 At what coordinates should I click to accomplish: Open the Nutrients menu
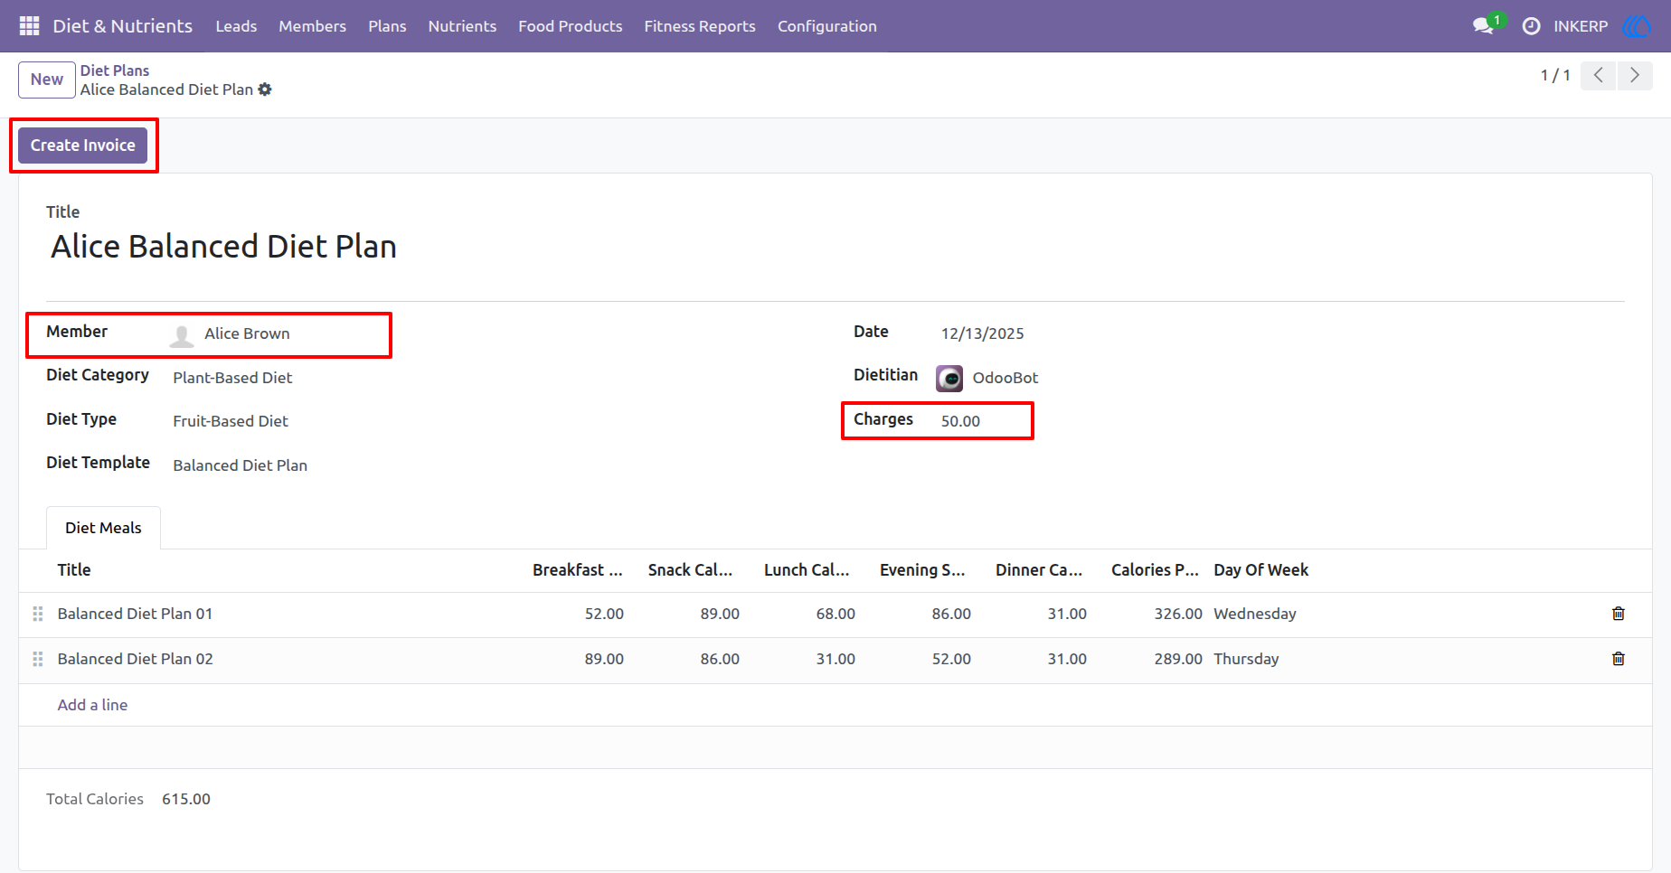point(462,26)
